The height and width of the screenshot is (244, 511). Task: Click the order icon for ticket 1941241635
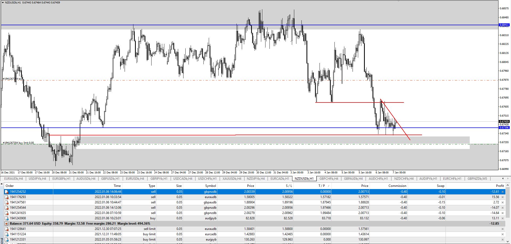click(7, 213)
